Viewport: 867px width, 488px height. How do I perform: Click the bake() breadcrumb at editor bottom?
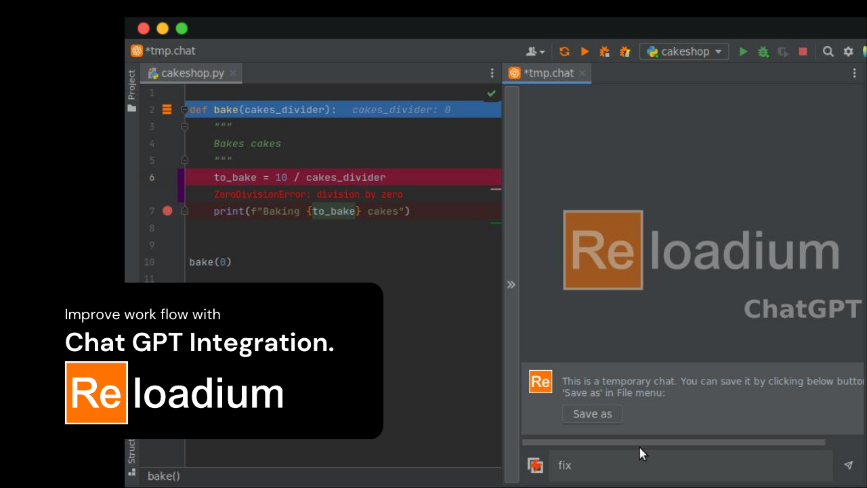point(164,476)
